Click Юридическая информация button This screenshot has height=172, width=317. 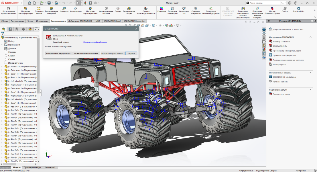(x=59, y=53)
